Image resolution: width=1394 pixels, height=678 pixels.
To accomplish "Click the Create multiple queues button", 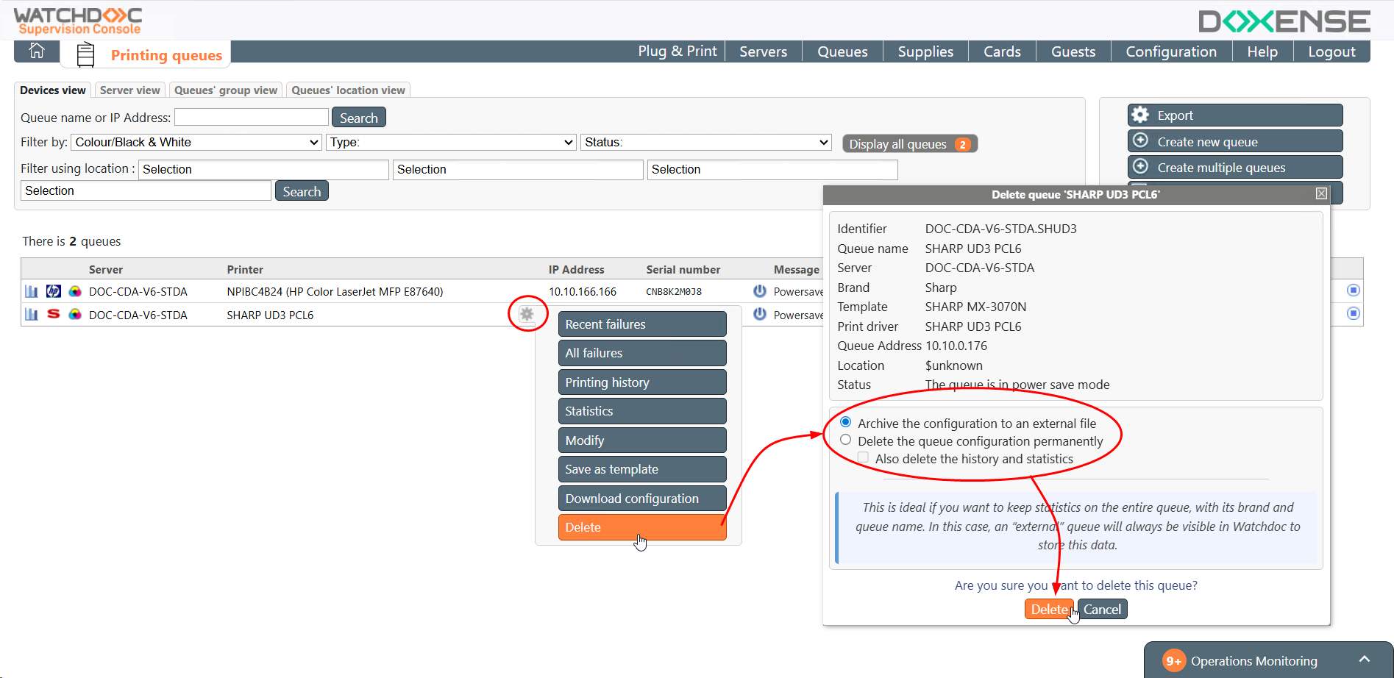I will coord(1235,167).
